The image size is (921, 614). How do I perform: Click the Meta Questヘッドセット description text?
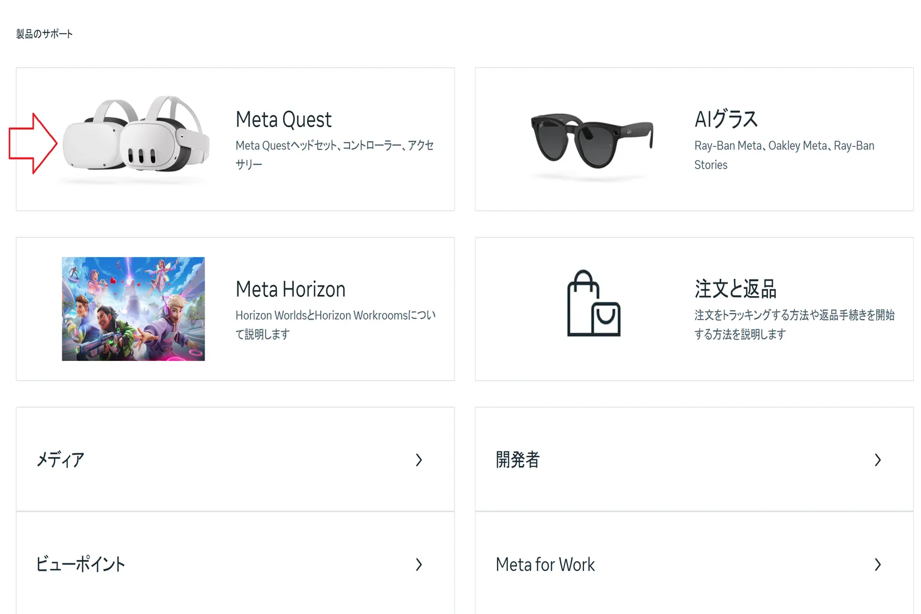334,155
